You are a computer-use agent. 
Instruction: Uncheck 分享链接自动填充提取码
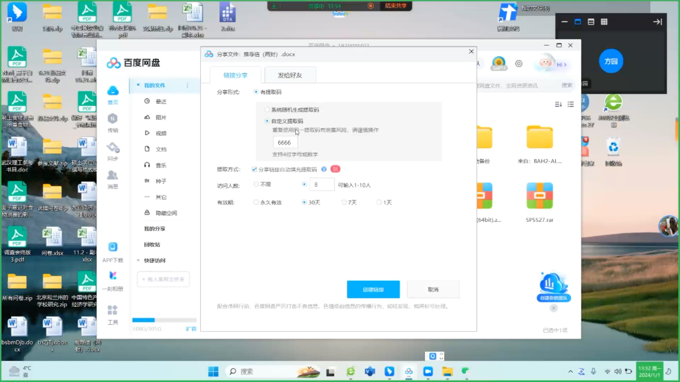(254, 169)
